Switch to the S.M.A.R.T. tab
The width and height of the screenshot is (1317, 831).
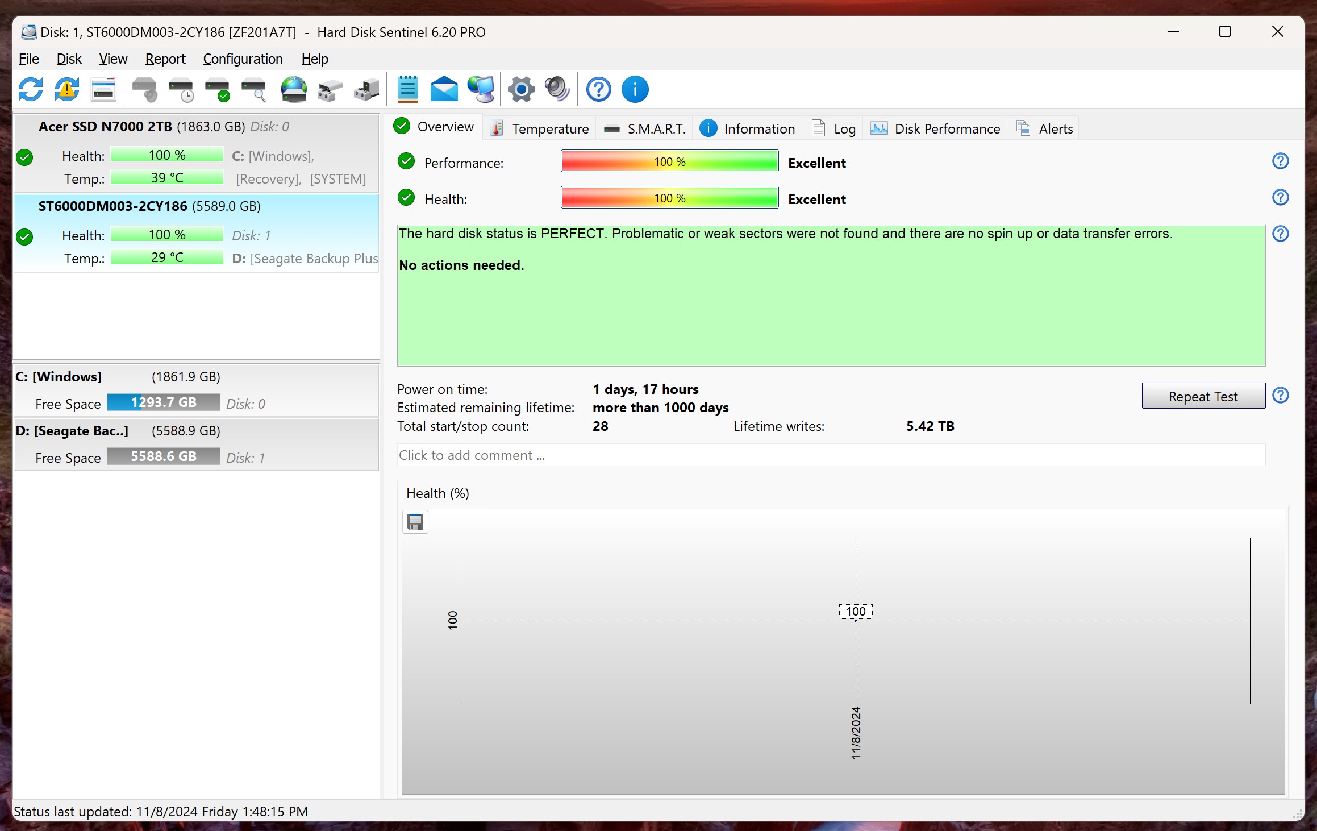point(644,128)
